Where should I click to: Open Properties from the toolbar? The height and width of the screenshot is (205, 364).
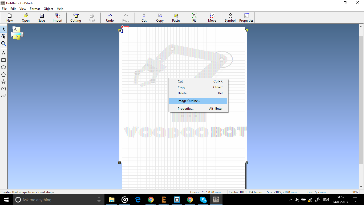coord(246,18)
